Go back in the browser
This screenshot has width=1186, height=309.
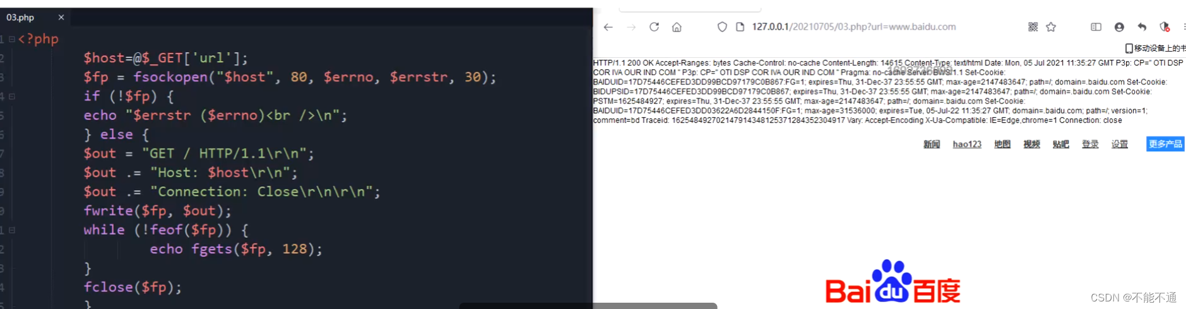point(608,27)
